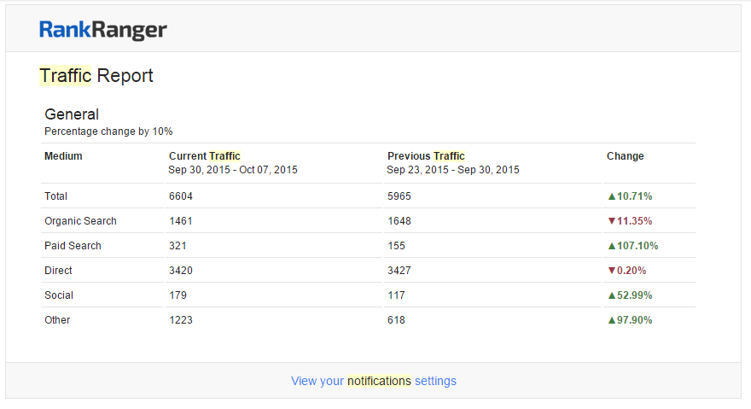Click the Change column header

tap(625, 156)
